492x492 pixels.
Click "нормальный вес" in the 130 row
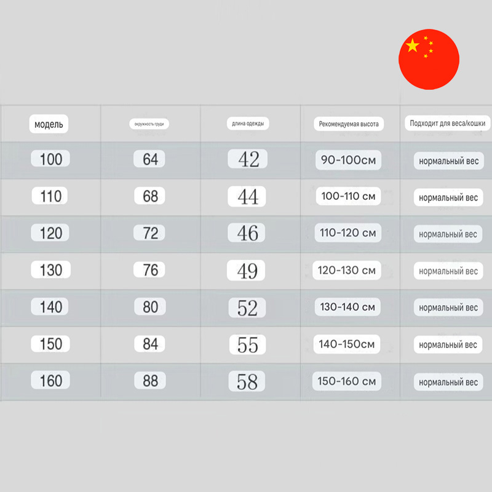(x=448, y=271)
